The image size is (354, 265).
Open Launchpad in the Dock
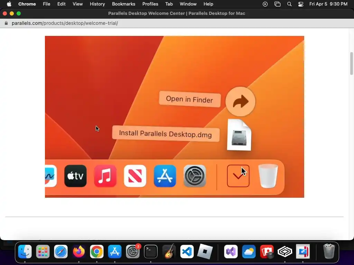pyautogui.click(x=43, y=252)
